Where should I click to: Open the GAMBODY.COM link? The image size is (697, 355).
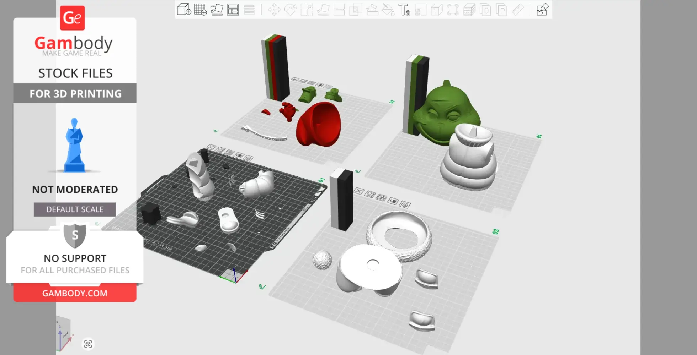[x=74, y=293]
